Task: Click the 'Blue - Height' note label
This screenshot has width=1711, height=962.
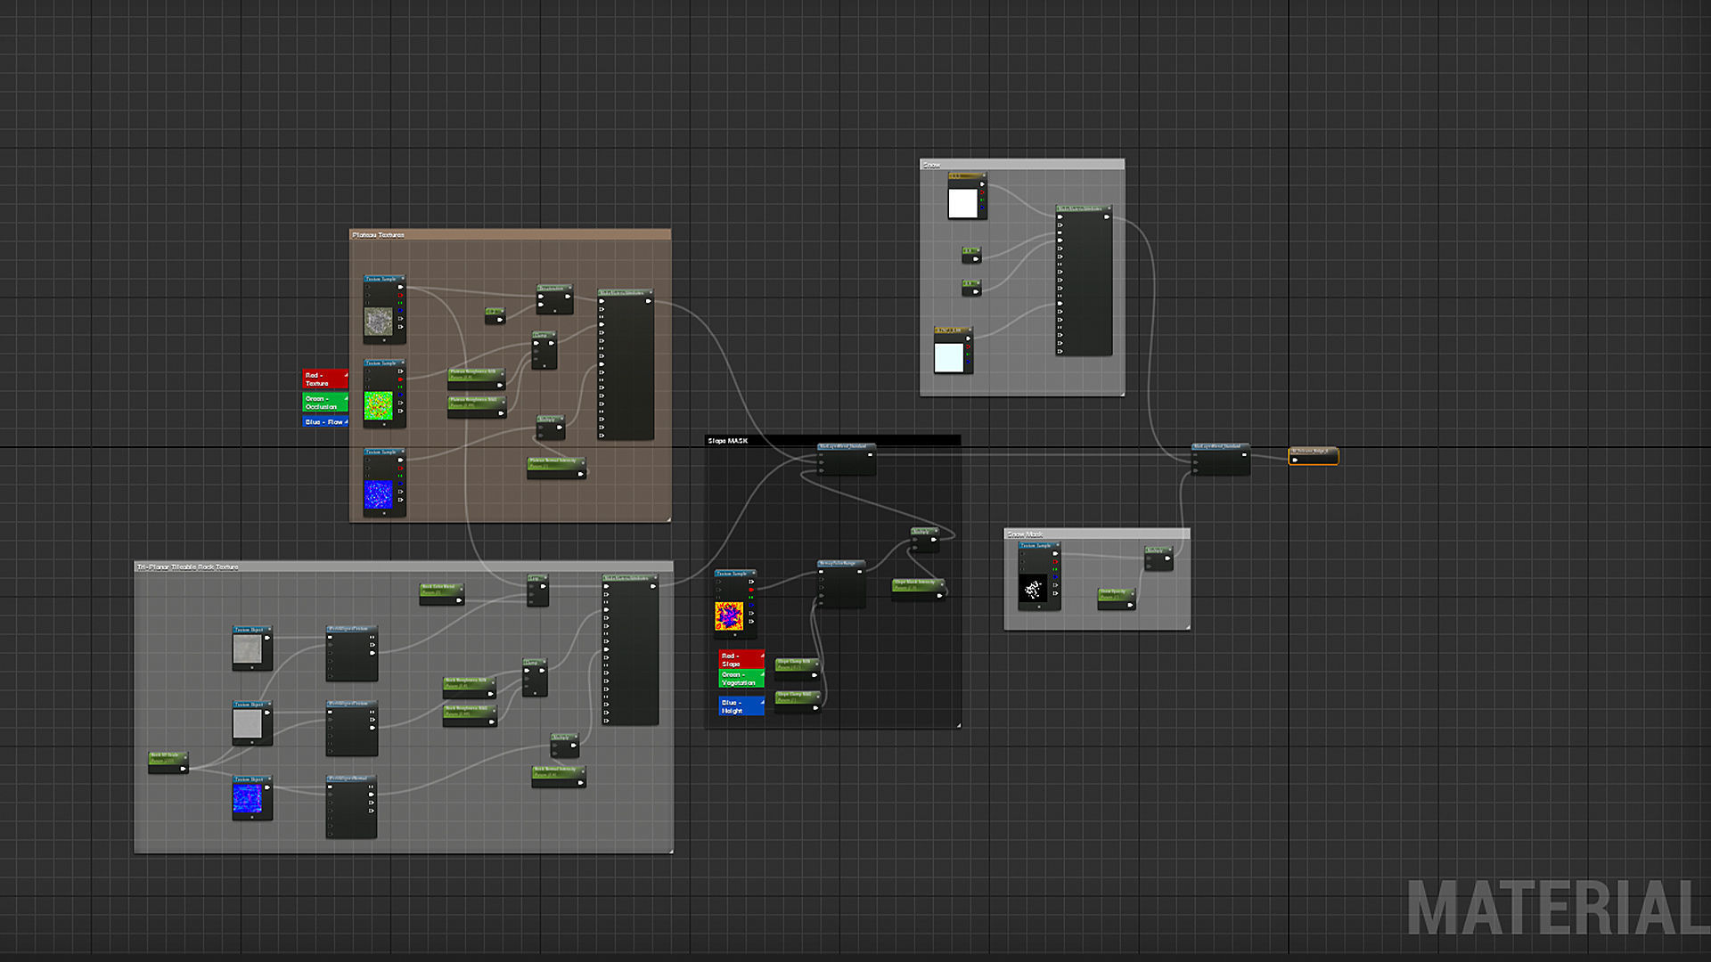Action: tap(741, 706)
